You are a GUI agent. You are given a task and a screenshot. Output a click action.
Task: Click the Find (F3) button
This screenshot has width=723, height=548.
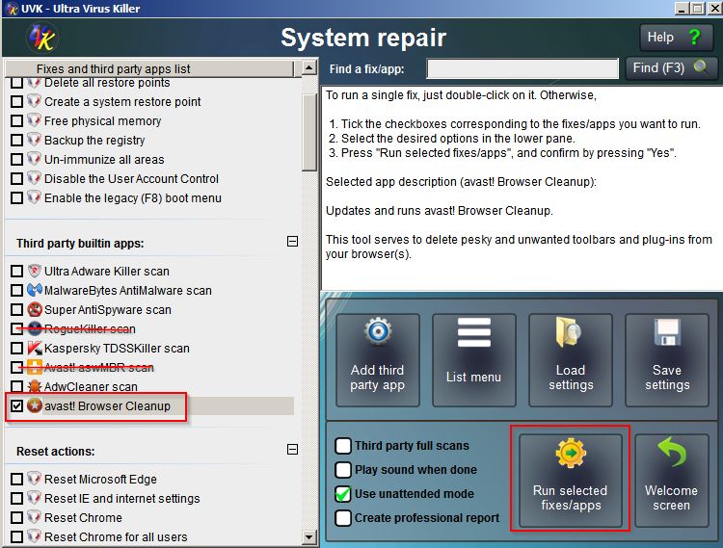671,68
